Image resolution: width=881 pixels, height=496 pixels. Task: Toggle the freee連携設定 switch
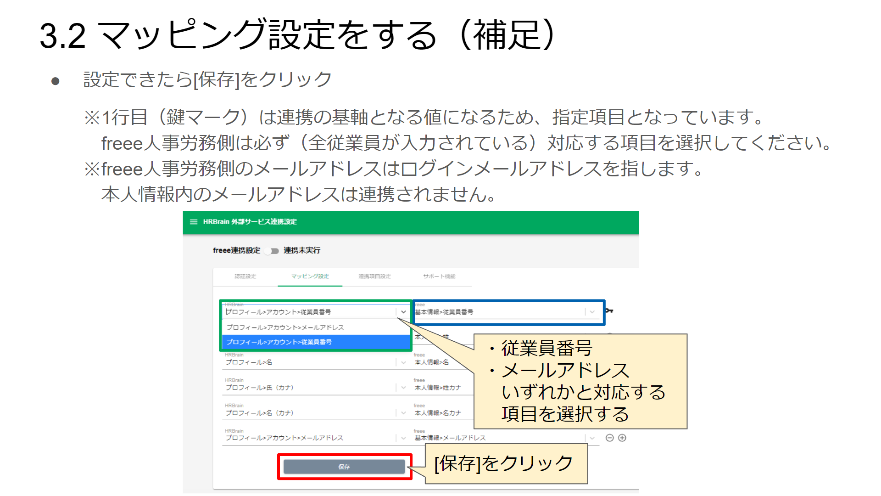[273, 251]
